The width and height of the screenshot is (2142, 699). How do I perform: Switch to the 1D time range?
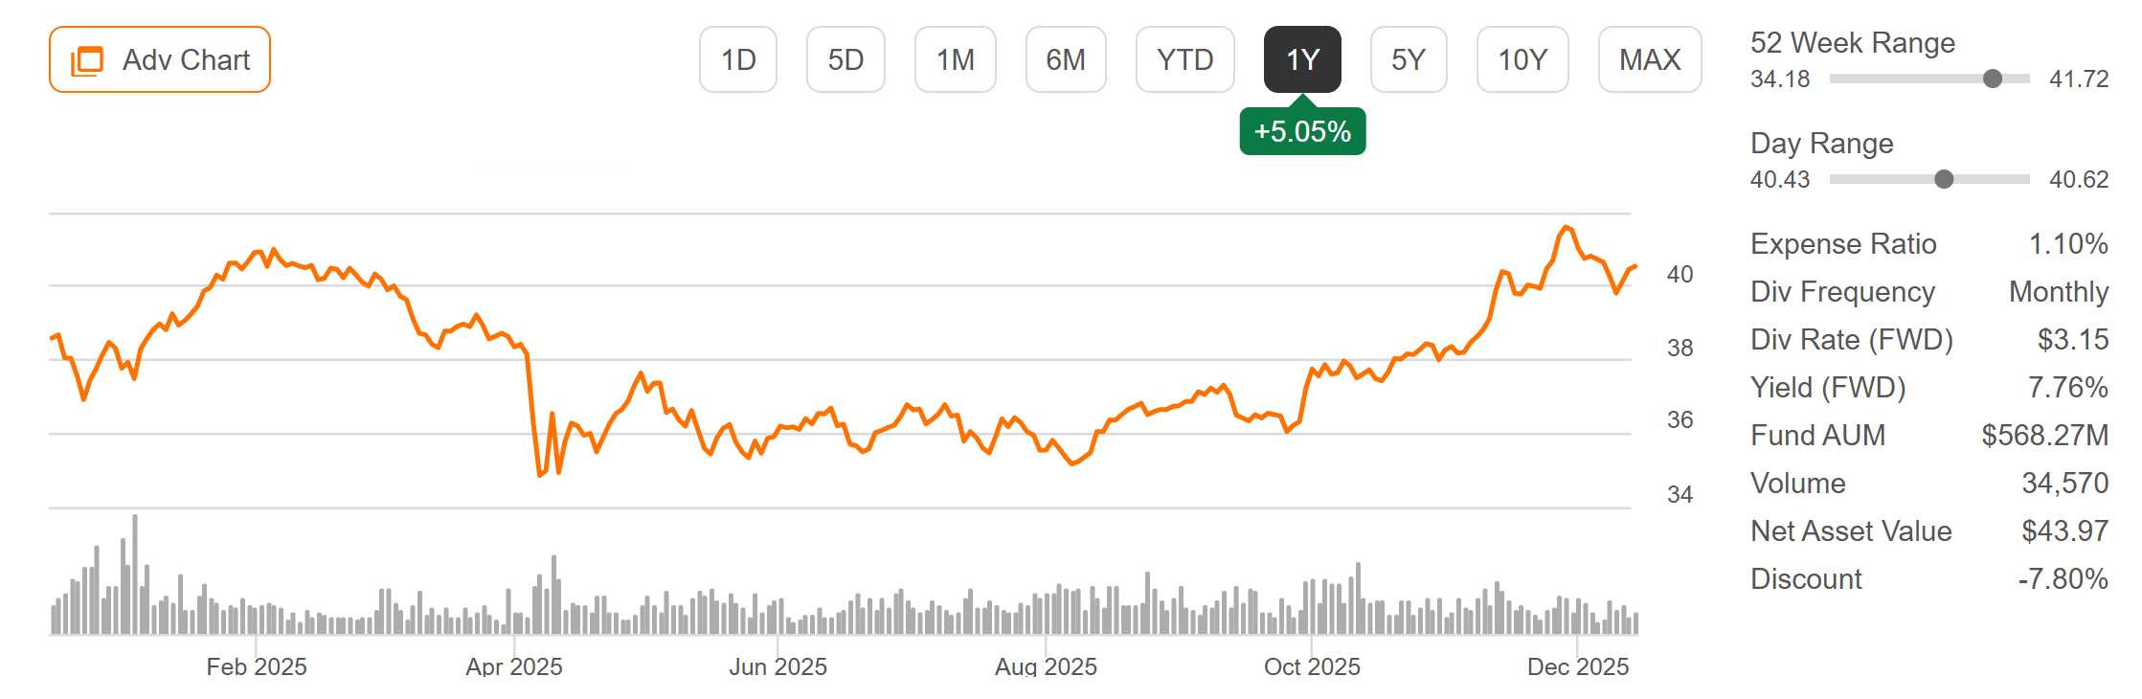[x=738, y=58]
